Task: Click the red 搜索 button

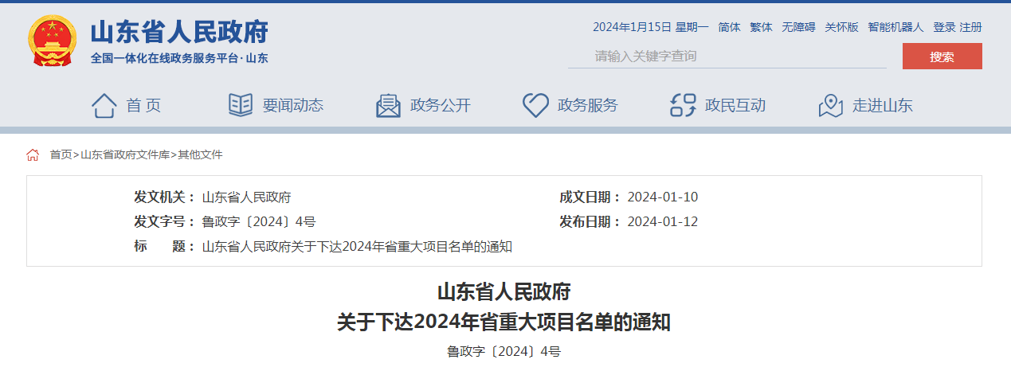Action: point(942,57)
